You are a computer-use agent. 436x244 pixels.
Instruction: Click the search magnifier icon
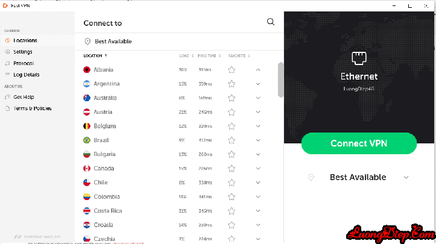coord(271,22)
